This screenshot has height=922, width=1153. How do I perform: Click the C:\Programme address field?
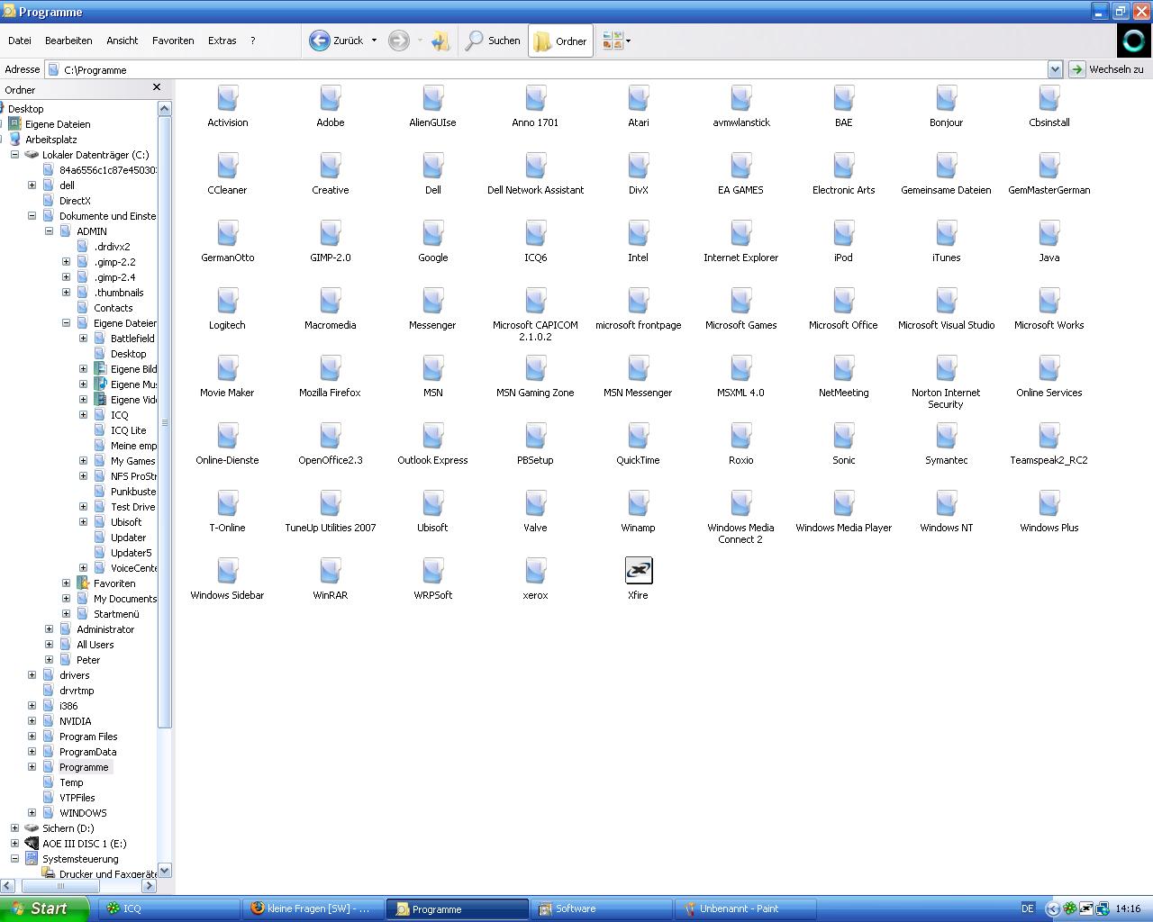(540, 69)
